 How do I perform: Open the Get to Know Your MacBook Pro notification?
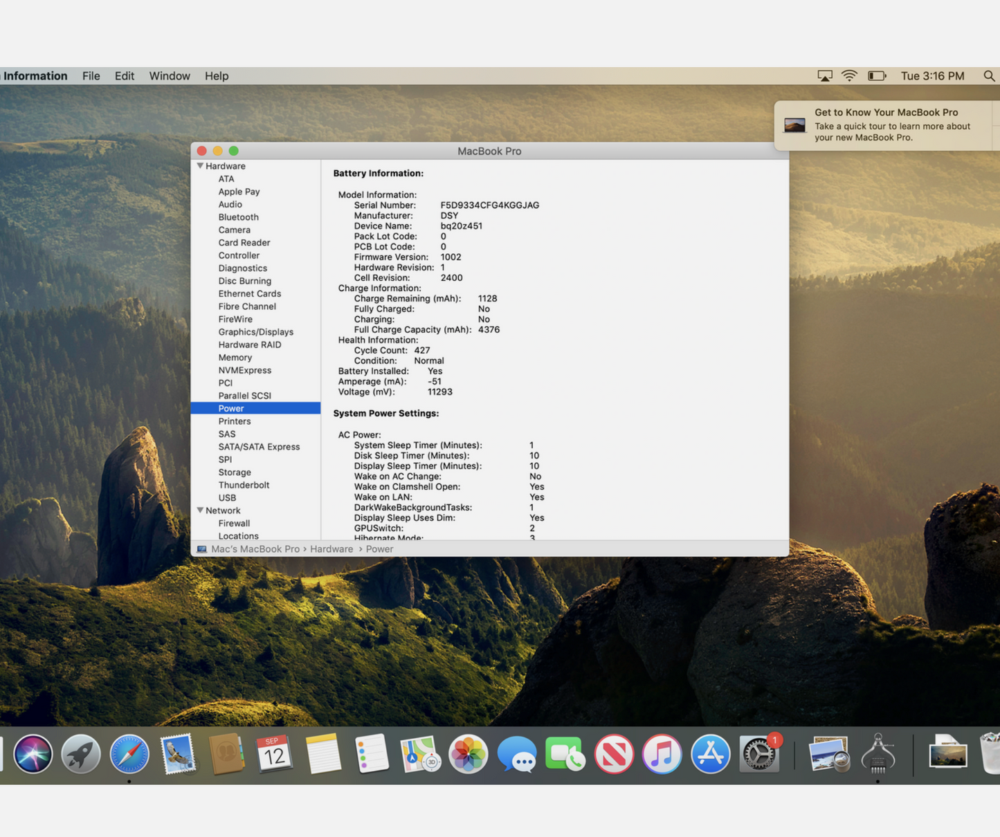click(x=887, y=125)
